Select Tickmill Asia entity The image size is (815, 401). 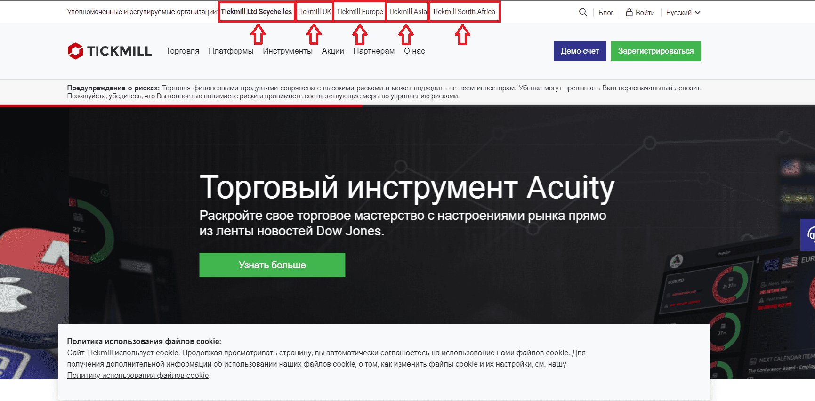pyautogui.click(x=407, y=12)
